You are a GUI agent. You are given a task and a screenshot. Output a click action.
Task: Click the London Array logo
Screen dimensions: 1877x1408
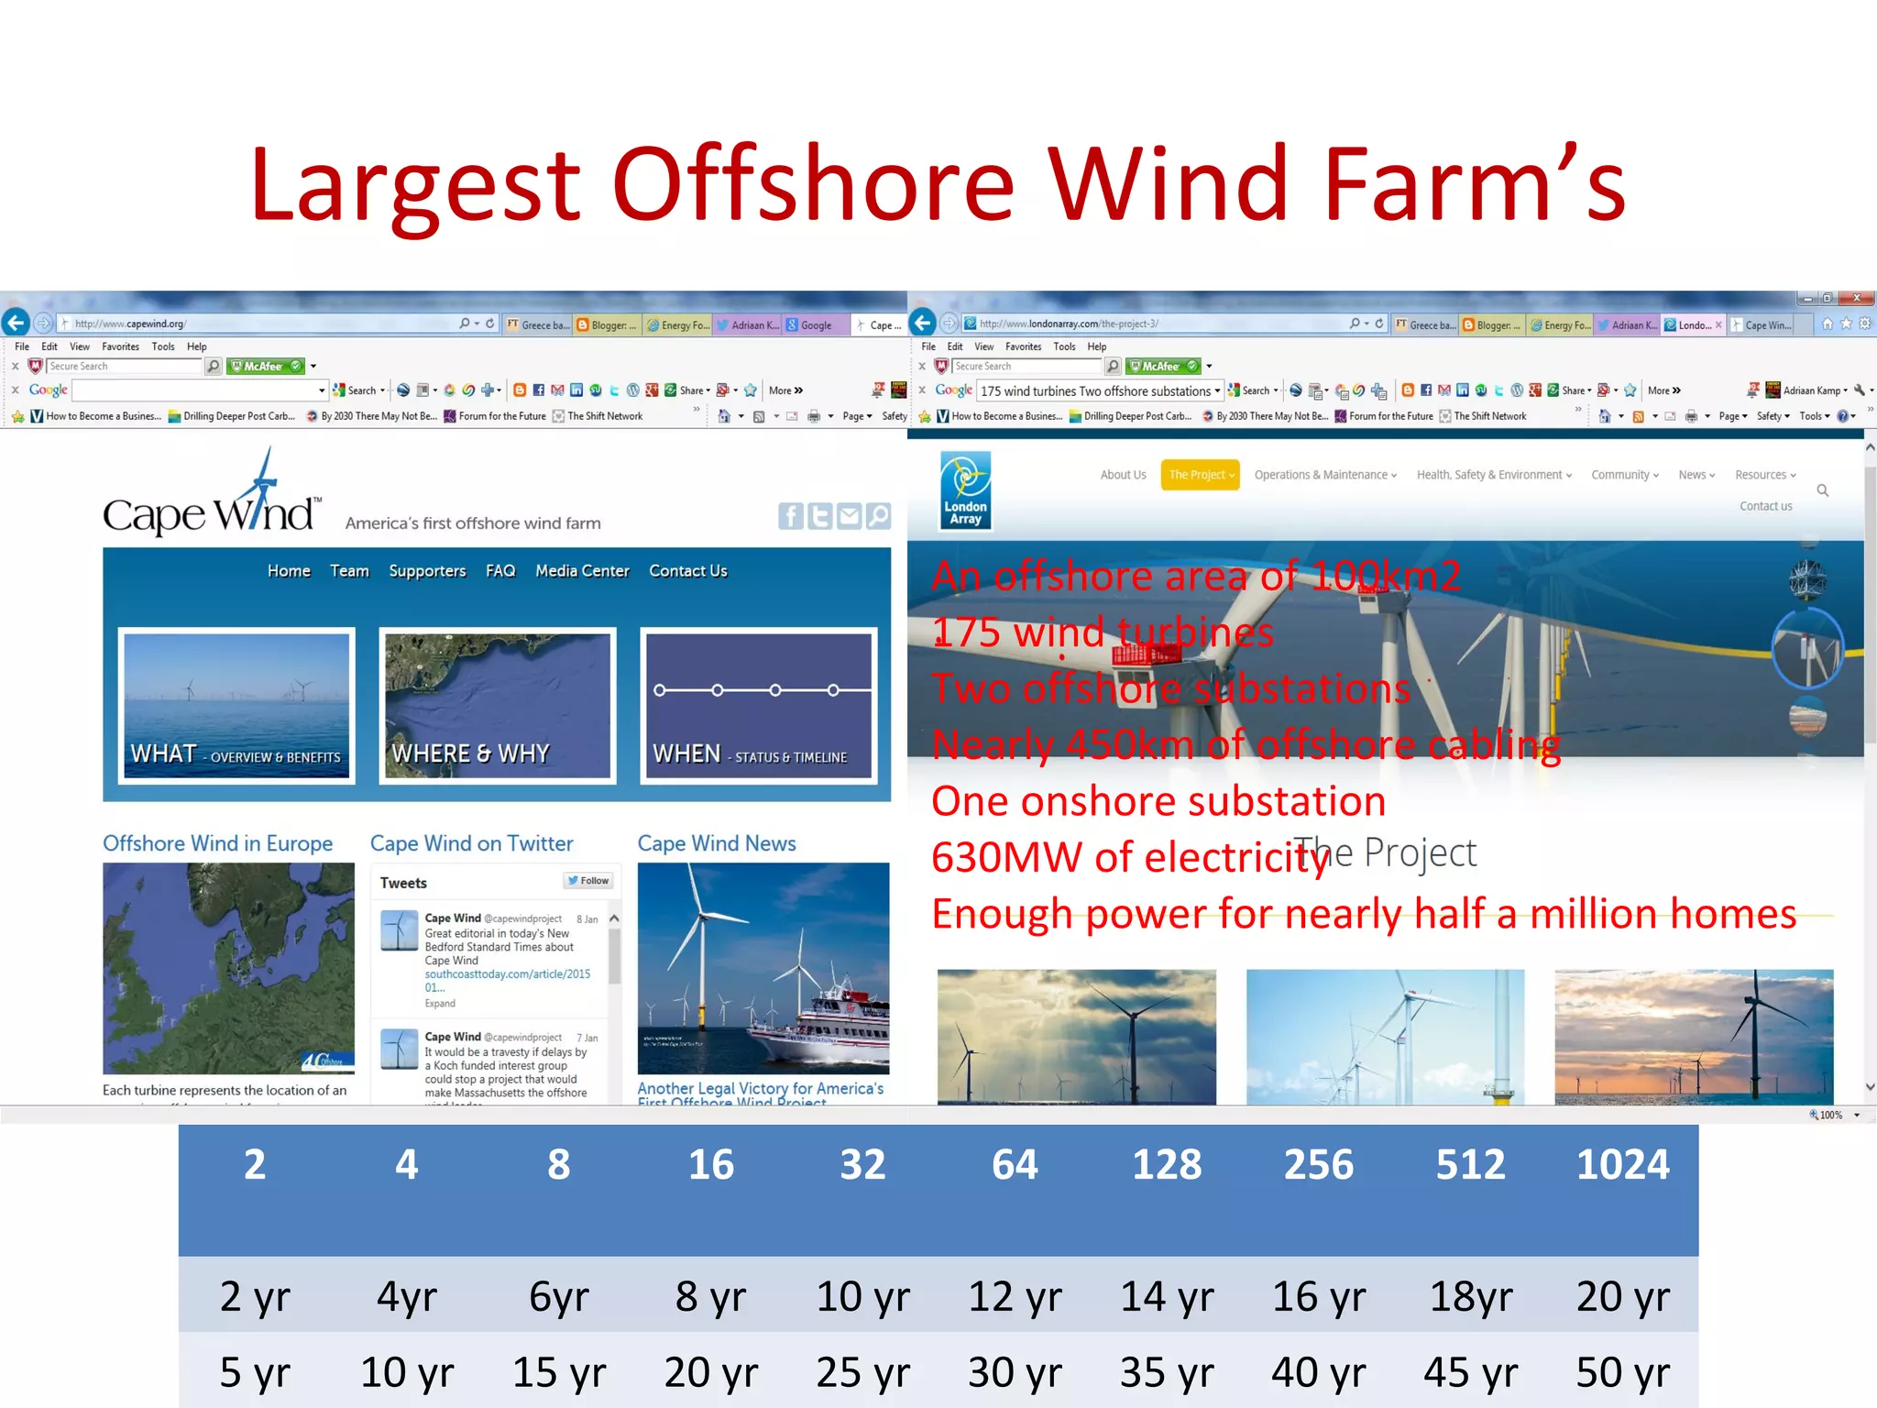point(966,490)
